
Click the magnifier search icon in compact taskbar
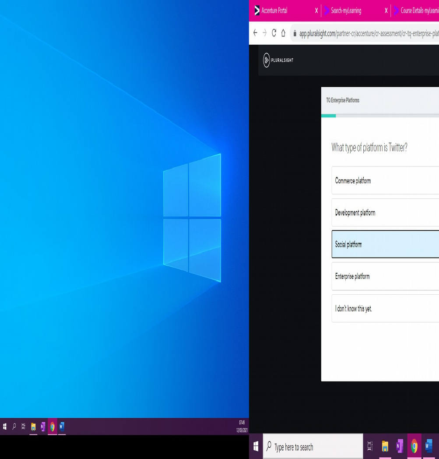point(14,426)
